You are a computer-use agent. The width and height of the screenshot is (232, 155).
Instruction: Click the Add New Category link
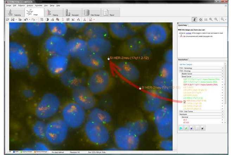(x=186, y=64)
